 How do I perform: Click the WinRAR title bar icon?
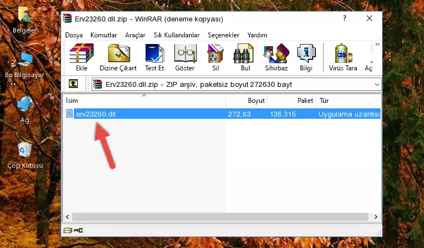point(67,19)
